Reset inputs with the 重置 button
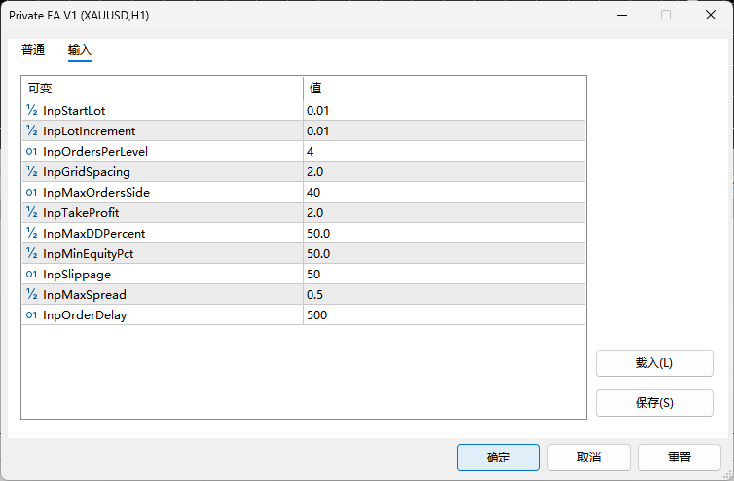Screen dimensions: 734x481 [679, 458]
